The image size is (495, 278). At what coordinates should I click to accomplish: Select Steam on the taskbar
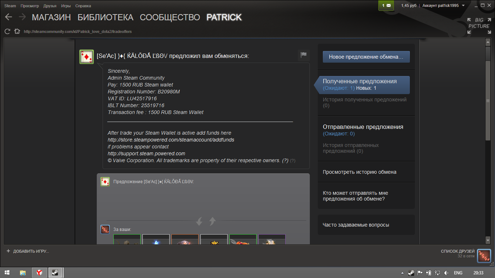(55, 273)
